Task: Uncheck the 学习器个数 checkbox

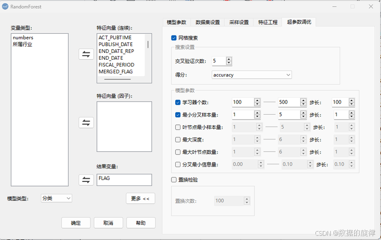Action: [178, 103]
